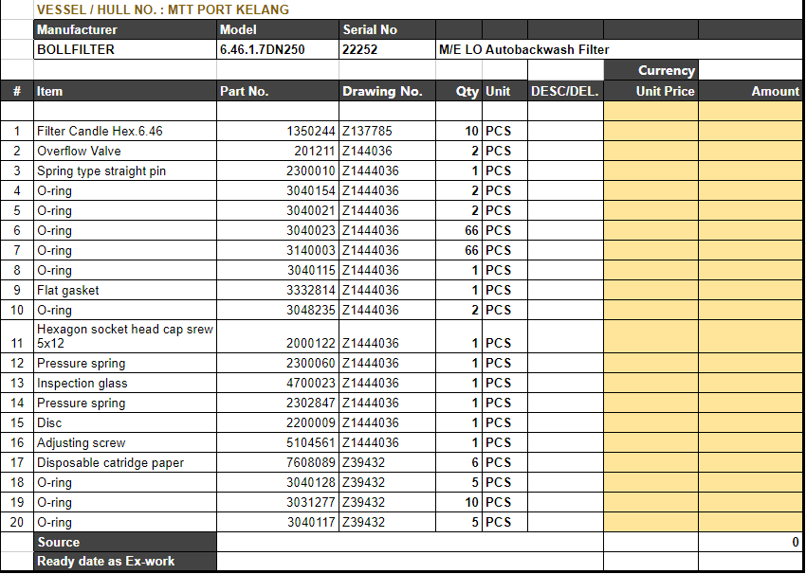
Task: Click part number 3048235
Action: pyautogui.click(x=278, y=310)
